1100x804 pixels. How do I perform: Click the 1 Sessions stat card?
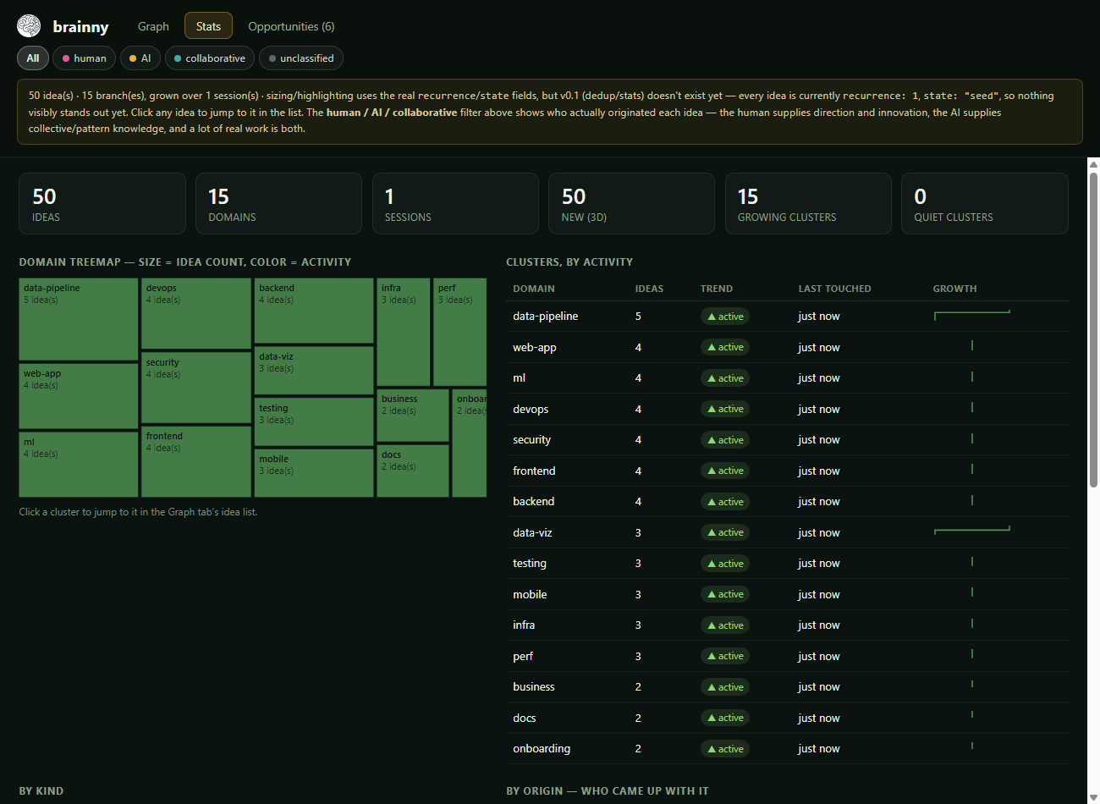tap(455, 203)
